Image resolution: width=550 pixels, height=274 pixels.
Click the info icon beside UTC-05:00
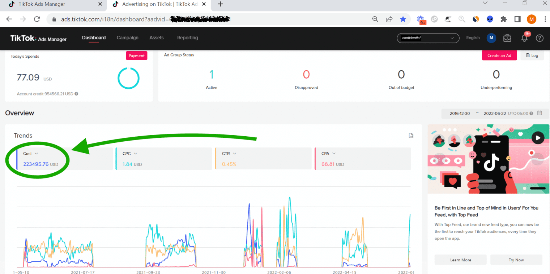(x=531, y=113)
